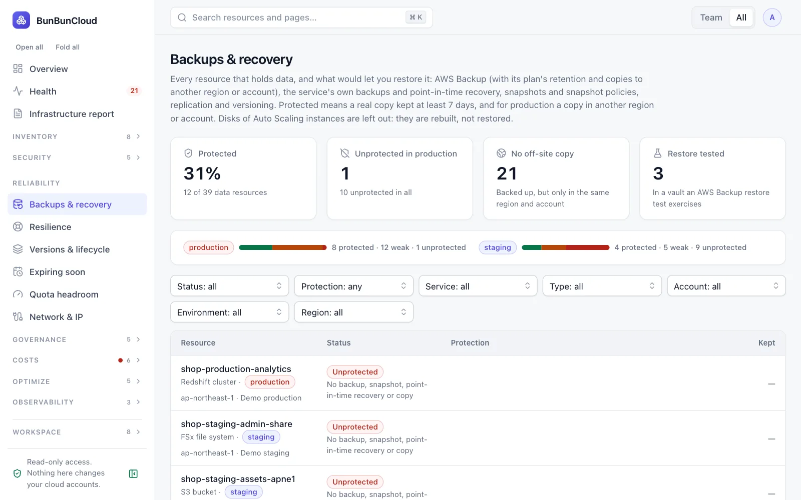801x500 pixels.
Task: Open the Quota headroom page
Action: pyautogui.click(x=77, y=294)
